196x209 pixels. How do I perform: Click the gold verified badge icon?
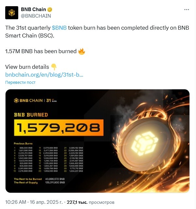coord(50,9)
